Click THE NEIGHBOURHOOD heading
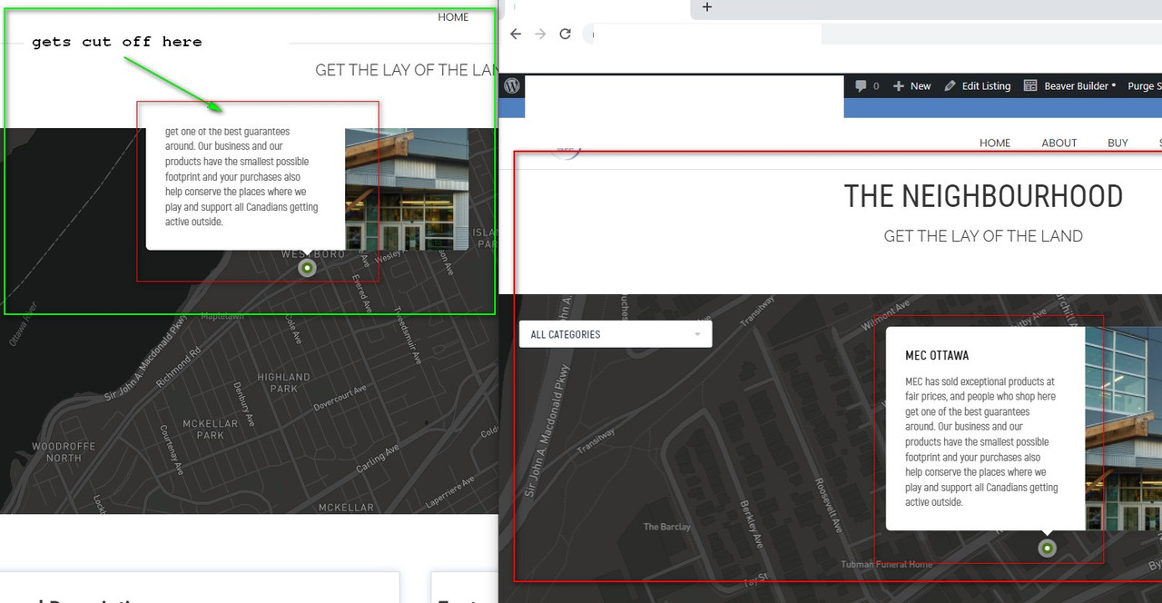Image resolution: width=1162 pixels, height=603 pixels. tap(983, 196)
